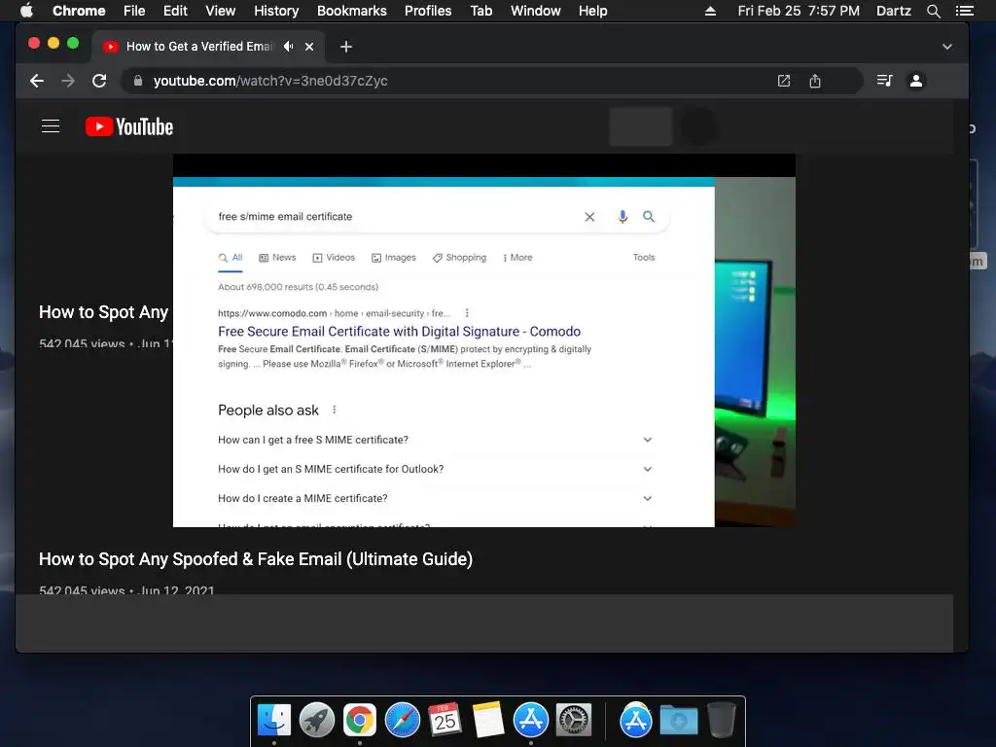The image size is (996, 747).
Task: Close the How to Get a Verified Email tab
Action: point(309,47)
